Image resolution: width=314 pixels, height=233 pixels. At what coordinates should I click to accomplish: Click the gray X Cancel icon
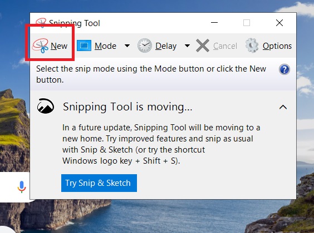(x=203, y=45)
